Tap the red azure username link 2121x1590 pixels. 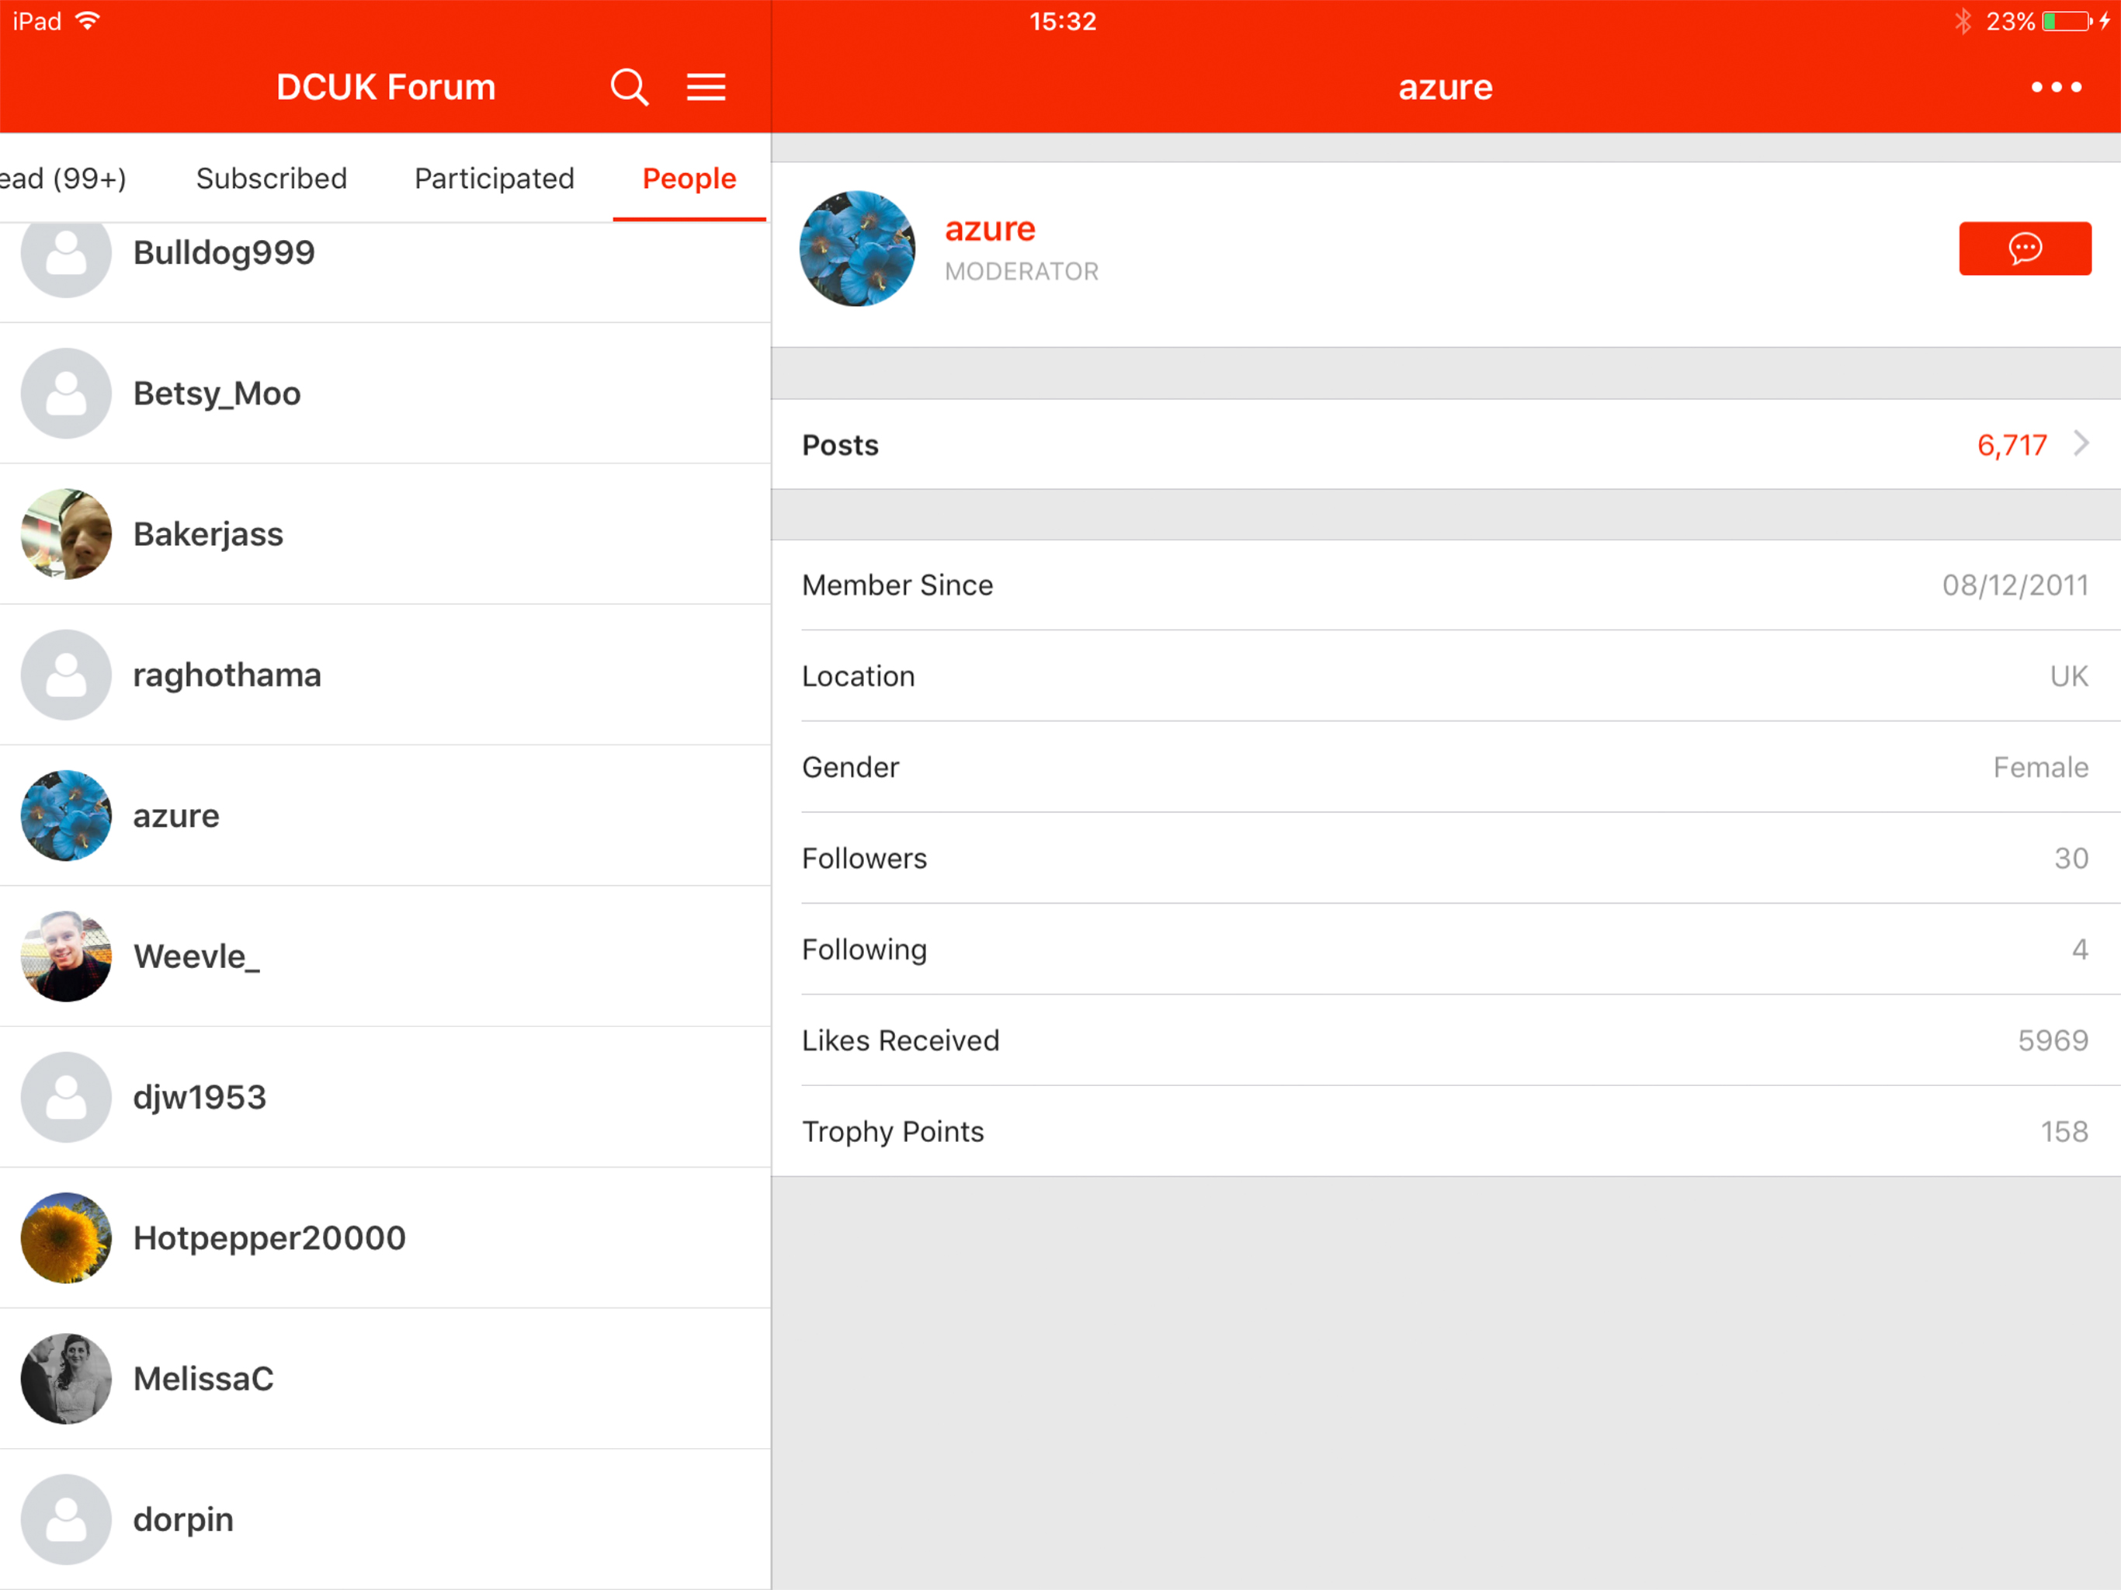(x=990, y=229)
